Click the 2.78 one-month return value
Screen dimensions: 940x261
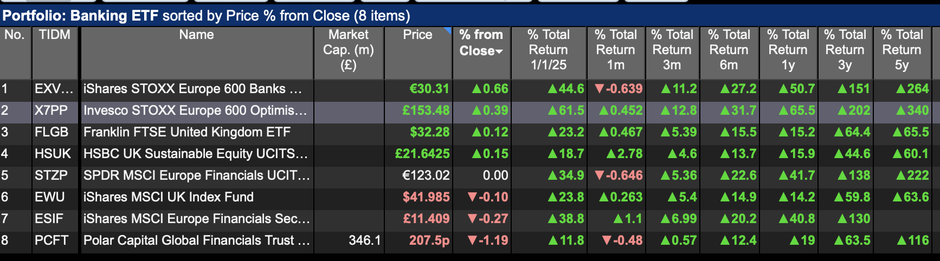click(624, 154)
